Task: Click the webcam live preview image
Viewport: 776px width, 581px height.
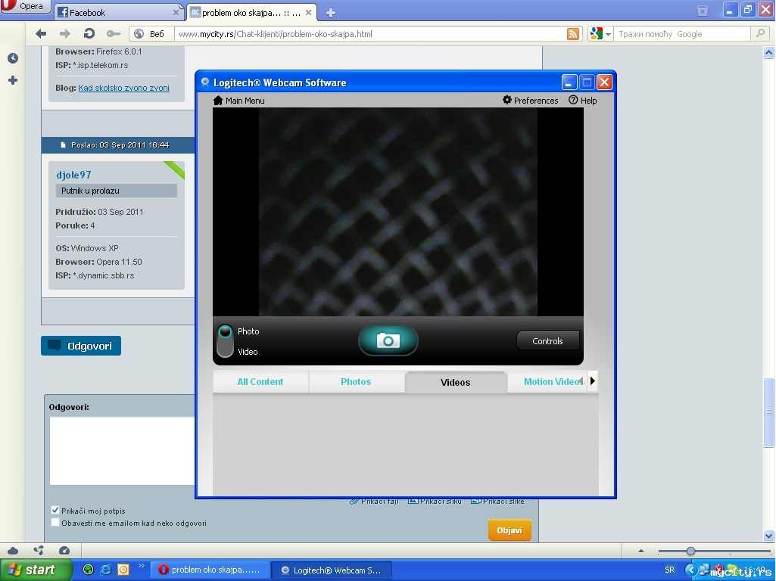Action: (x=398, y=212)
